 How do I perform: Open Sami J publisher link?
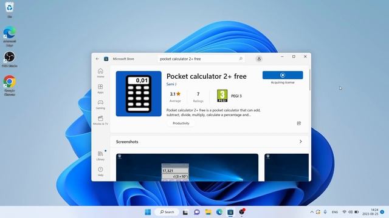pos(171,84)
